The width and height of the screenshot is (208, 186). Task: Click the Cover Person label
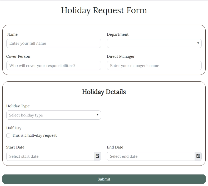pos(18,56)
